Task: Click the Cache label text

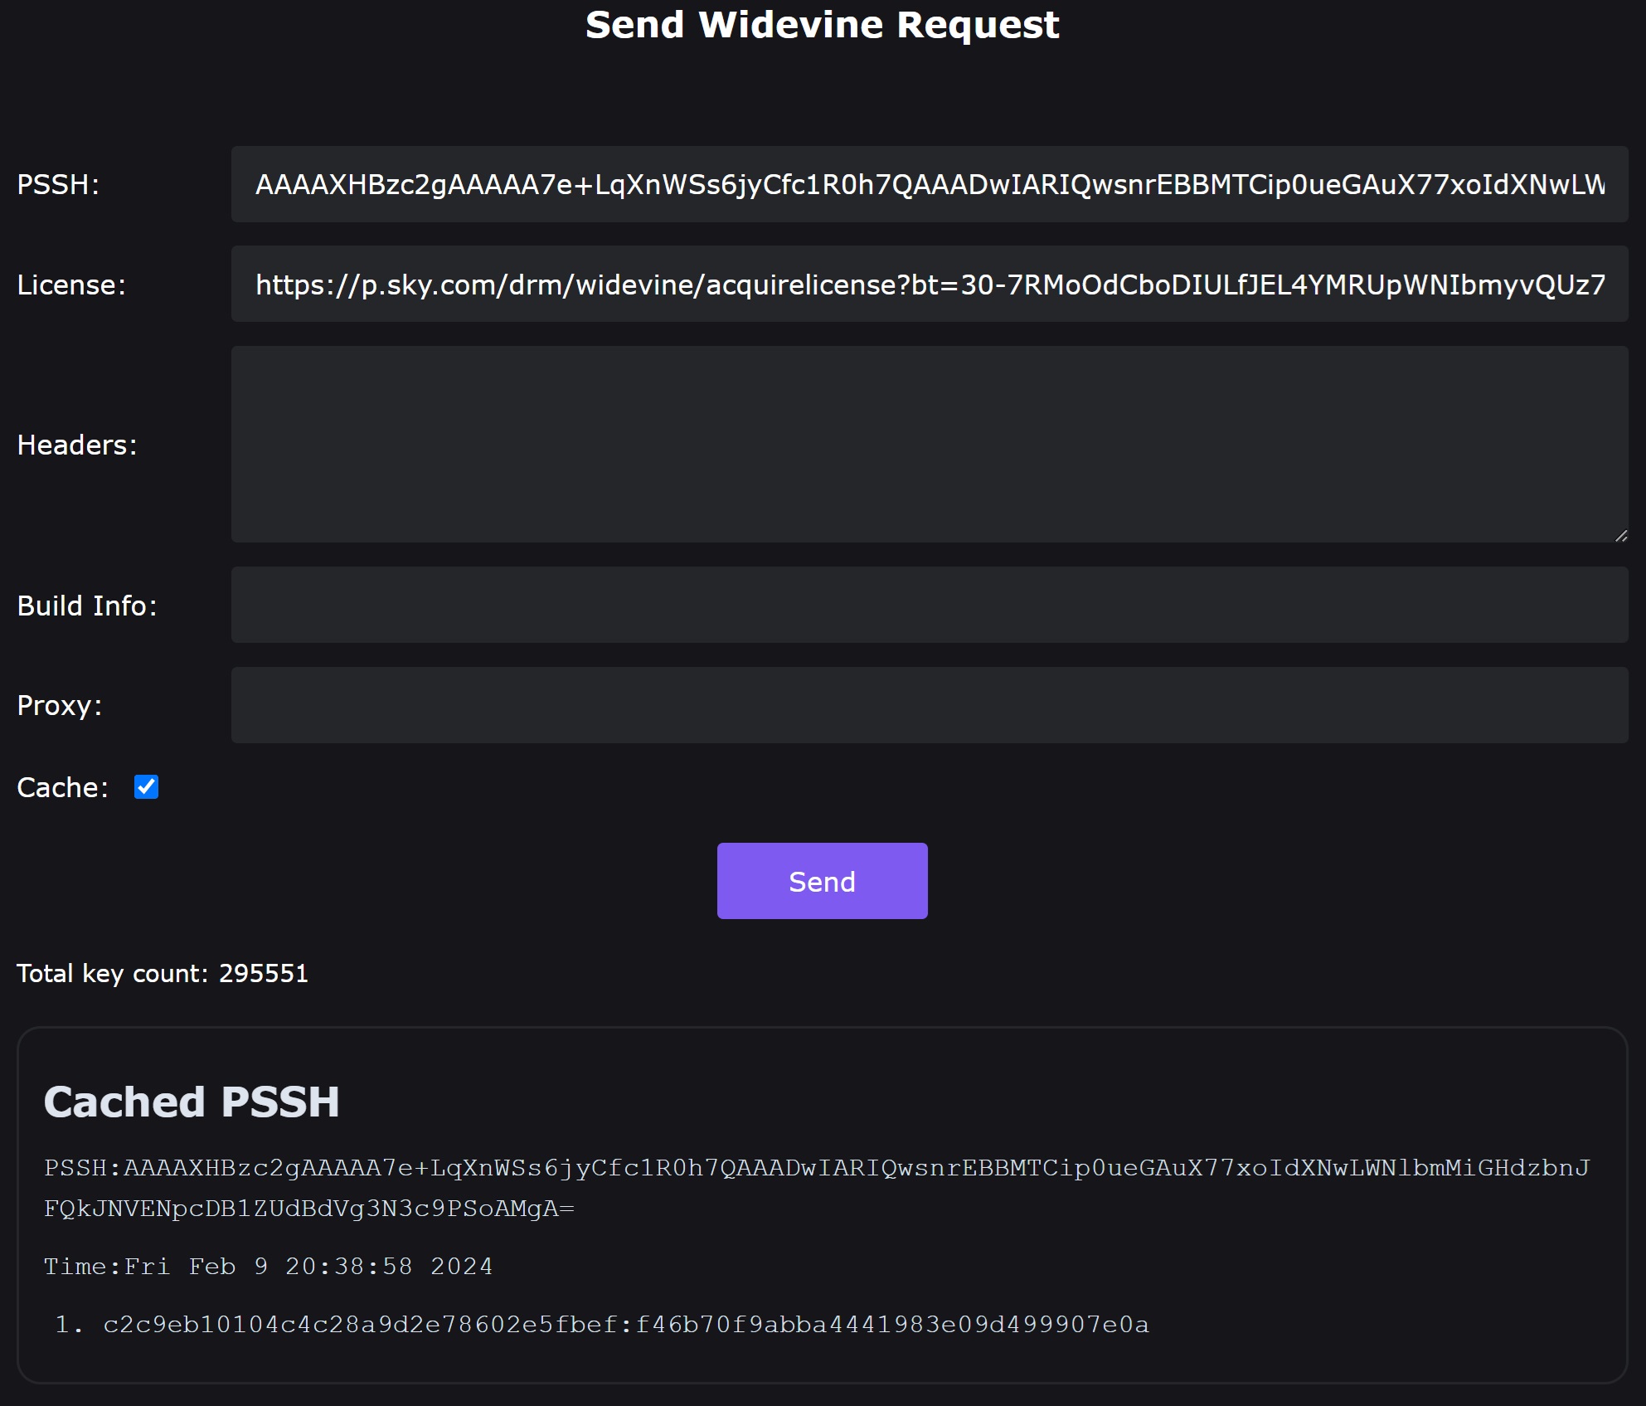Action: pyautogui.click(x=63, y=788)
